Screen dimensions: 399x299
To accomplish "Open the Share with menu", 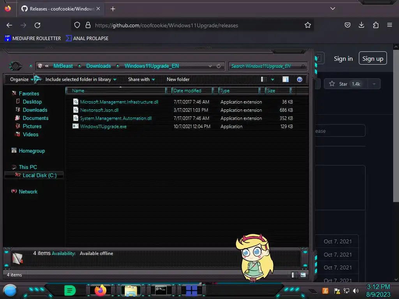I will point(141,79).
